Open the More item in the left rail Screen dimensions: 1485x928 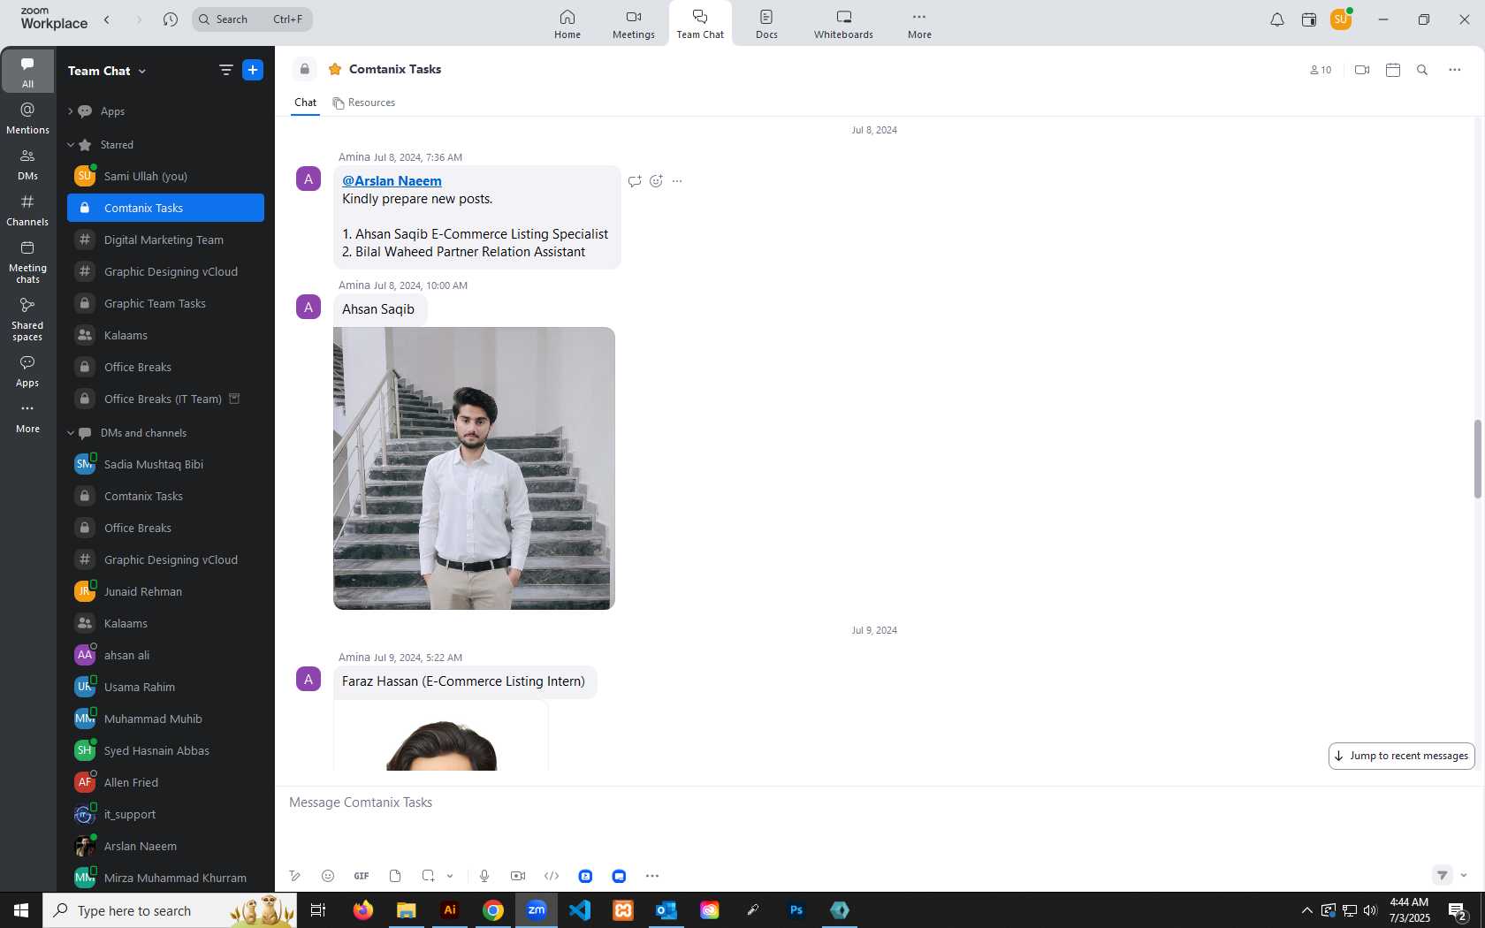pyautogui.click(x=27, y=417)
